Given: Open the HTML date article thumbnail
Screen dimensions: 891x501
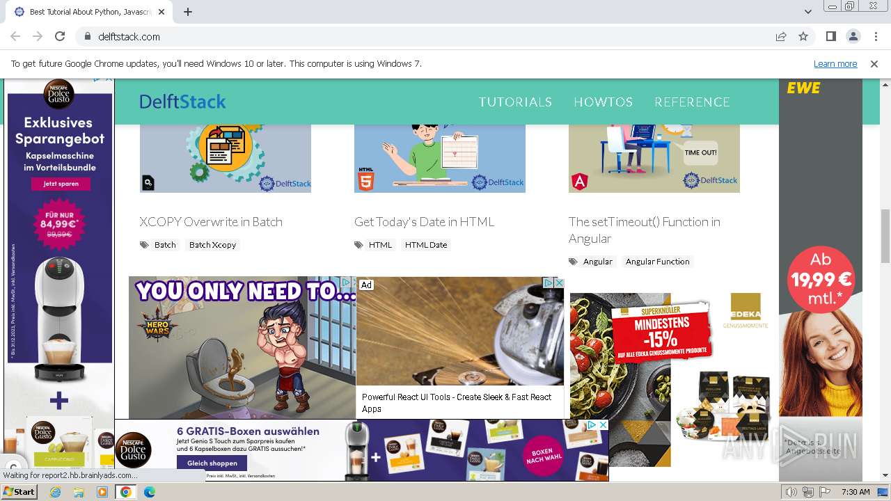Looking at the screenshot, I should (x=440, y=159).
